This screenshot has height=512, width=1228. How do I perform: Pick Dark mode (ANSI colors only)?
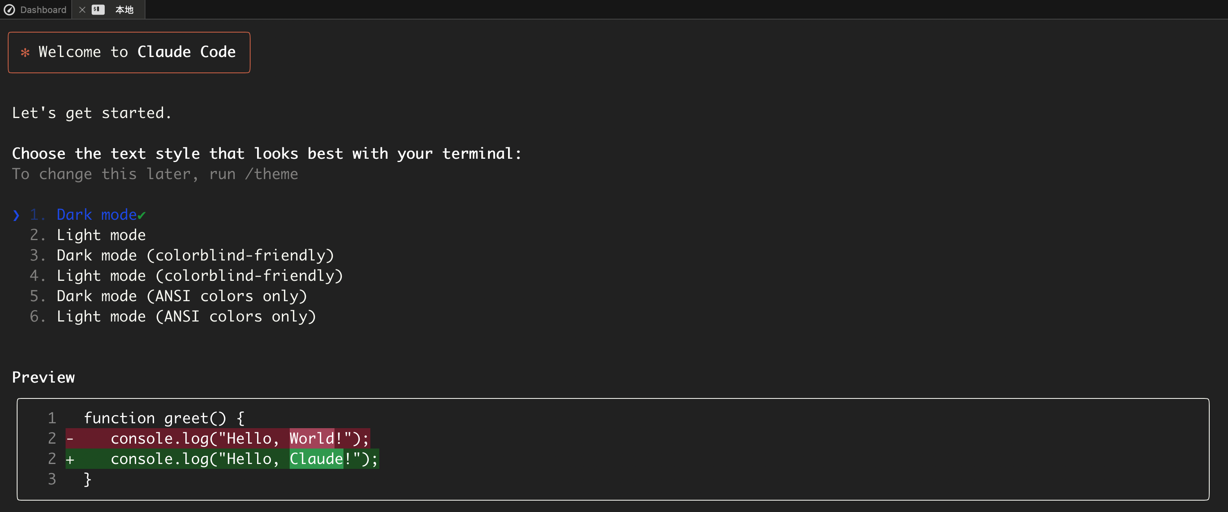pos(182,296)
